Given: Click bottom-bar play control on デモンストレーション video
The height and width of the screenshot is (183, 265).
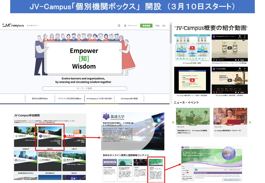Looking at the screenshot, I should coord(214,60).
